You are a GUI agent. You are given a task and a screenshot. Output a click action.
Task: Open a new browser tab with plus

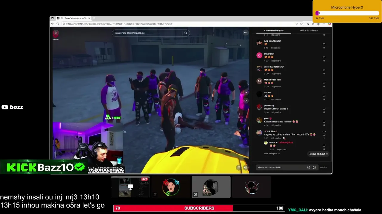(94, 18)
